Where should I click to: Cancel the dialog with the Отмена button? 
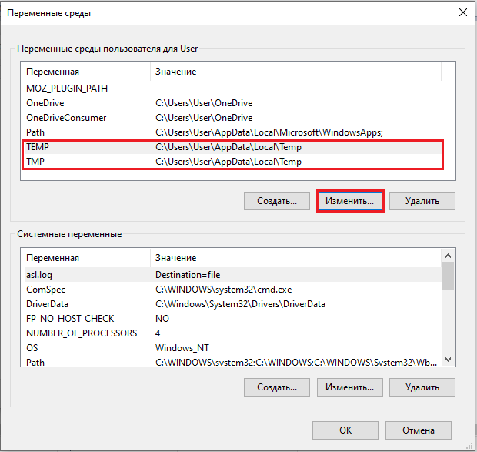click(x=419, y=430)
